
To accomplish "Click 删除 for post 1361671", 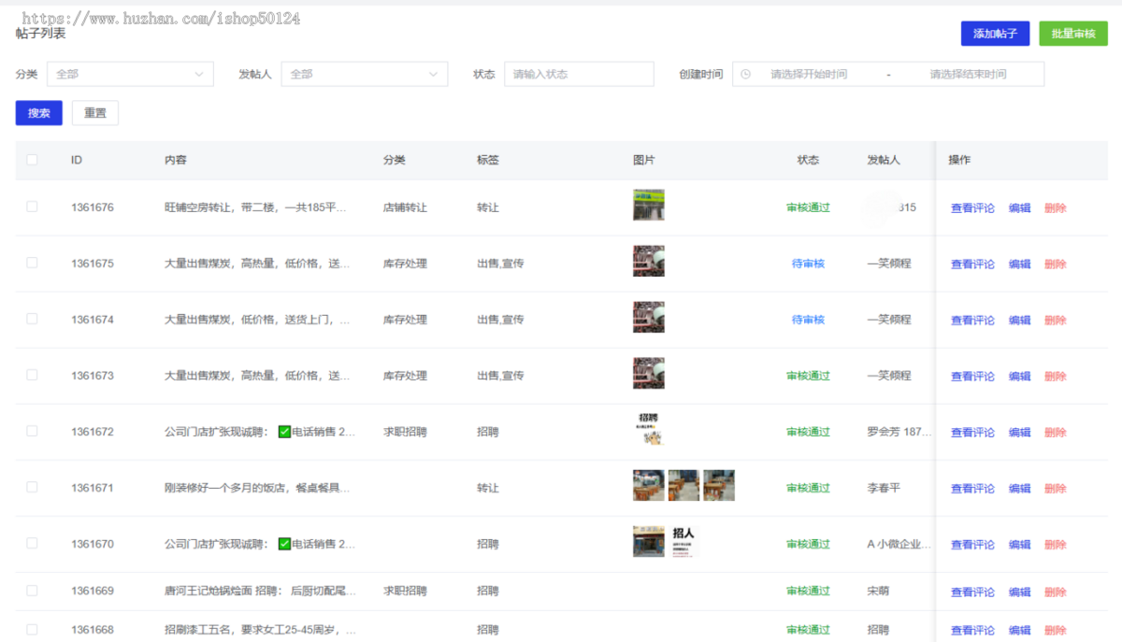I will pyautogui.click(x=1056, y=488).
